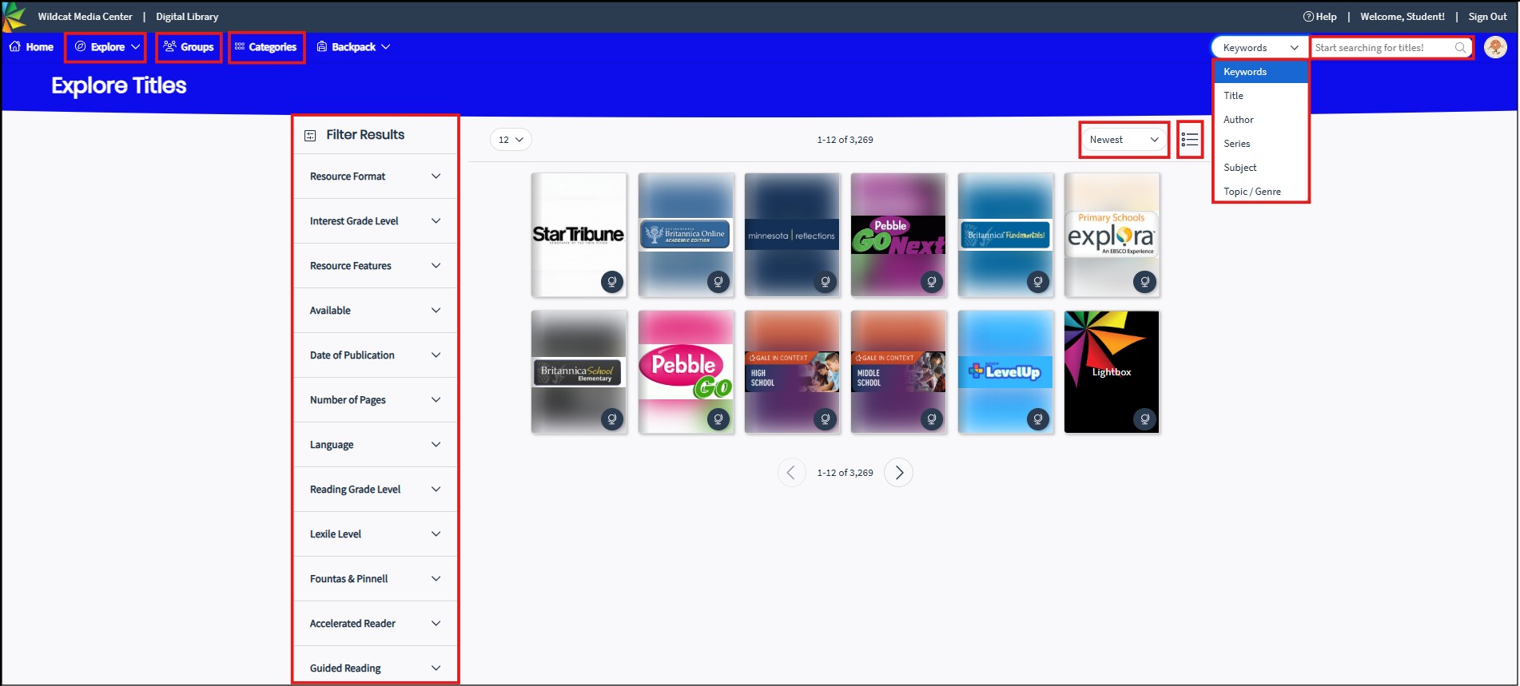Open the StarTribune resource thumbnail
This screenshot has width=1520, height=686.
(579, 234)
